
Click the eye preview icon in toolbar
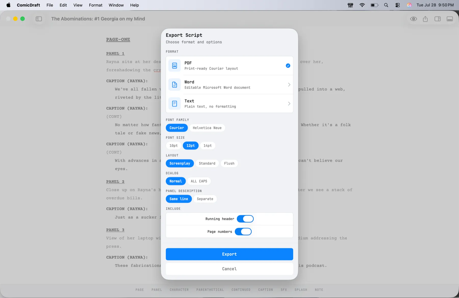point(413,19)
